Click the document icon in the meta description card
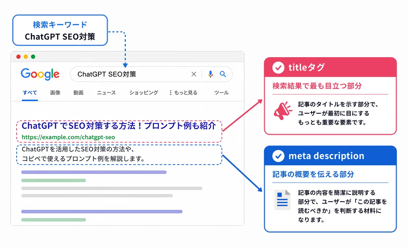Screen dimensions: 408x247 coord(282,200)
